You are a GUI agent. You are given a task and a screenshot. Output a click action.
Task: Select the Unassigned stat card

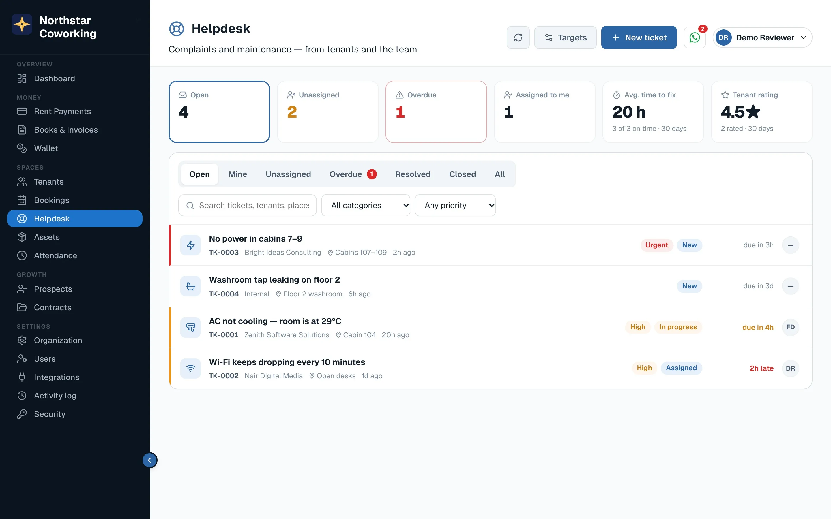[327, 112]
